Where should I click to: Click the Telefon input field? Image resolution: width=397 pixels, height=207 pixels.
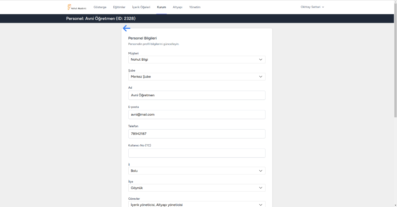pyautogui.click(x=197, y=134)
